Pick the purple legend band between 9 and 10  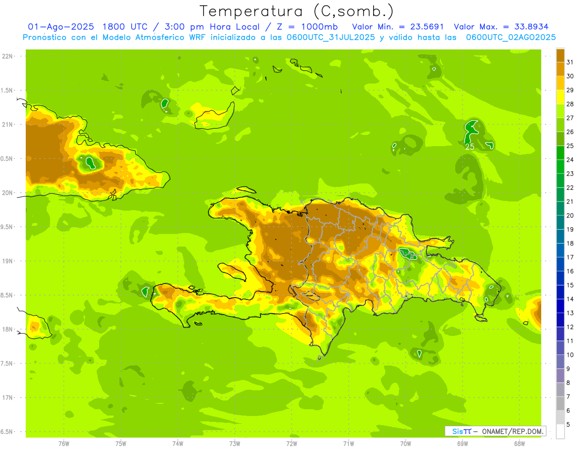[x=560, y=362]
